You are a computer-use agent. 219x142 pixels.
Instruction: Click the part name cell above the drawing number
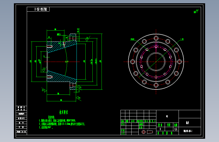coord(190,123)
